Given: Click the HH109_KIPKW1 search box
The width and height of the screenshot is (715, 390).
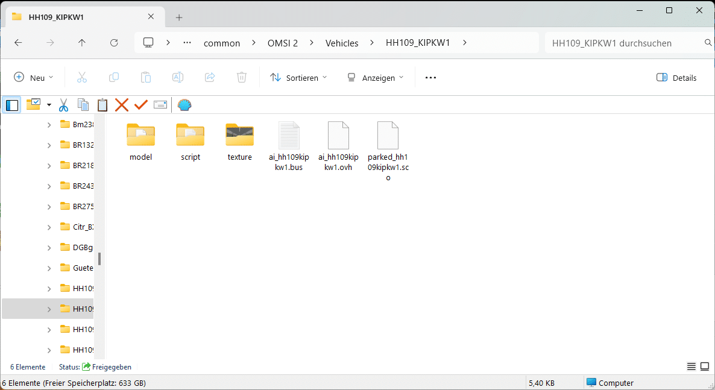Looking at the screenshot, I should point(624,43).
